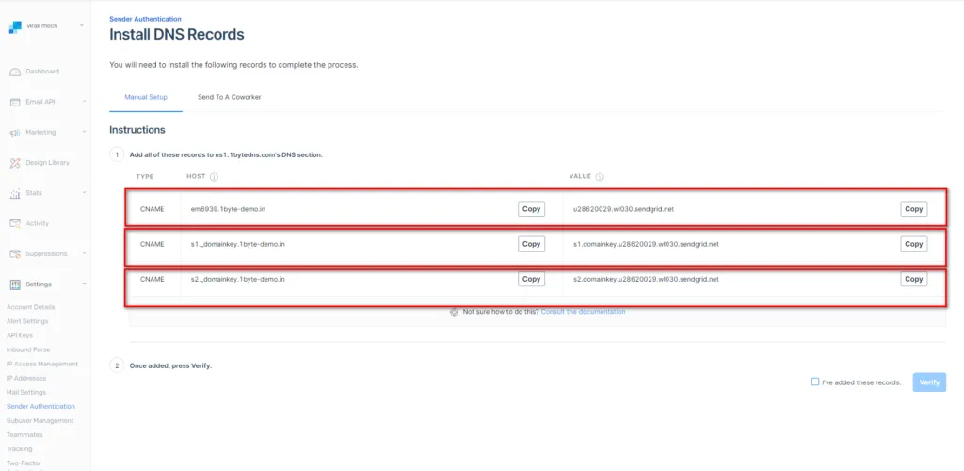
Task: Open Dashboard in the sidebar
Action: (42, 72)
